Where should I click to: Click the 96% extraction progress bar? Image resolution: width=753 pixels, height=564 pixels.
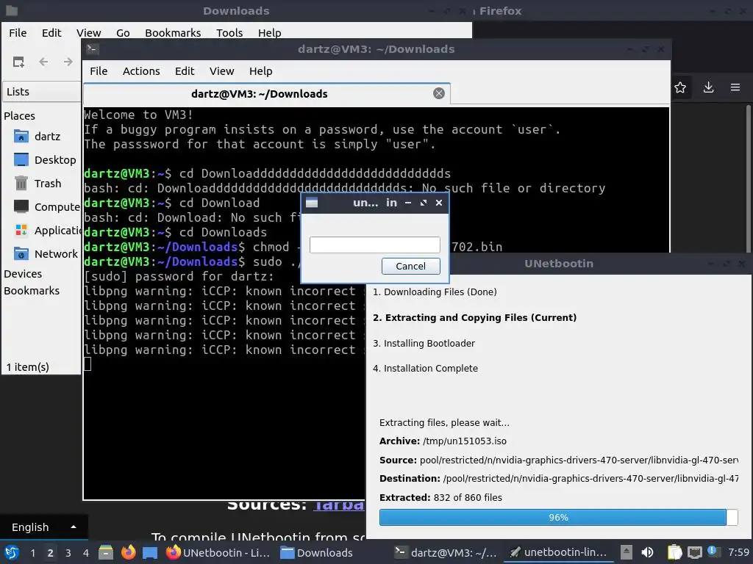tap(558, 517)
